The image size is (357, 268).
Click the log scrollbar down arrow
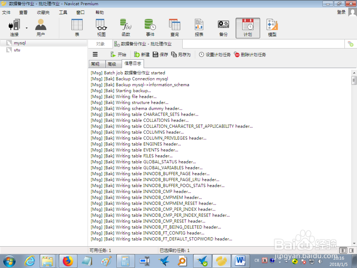click(354, 243)
